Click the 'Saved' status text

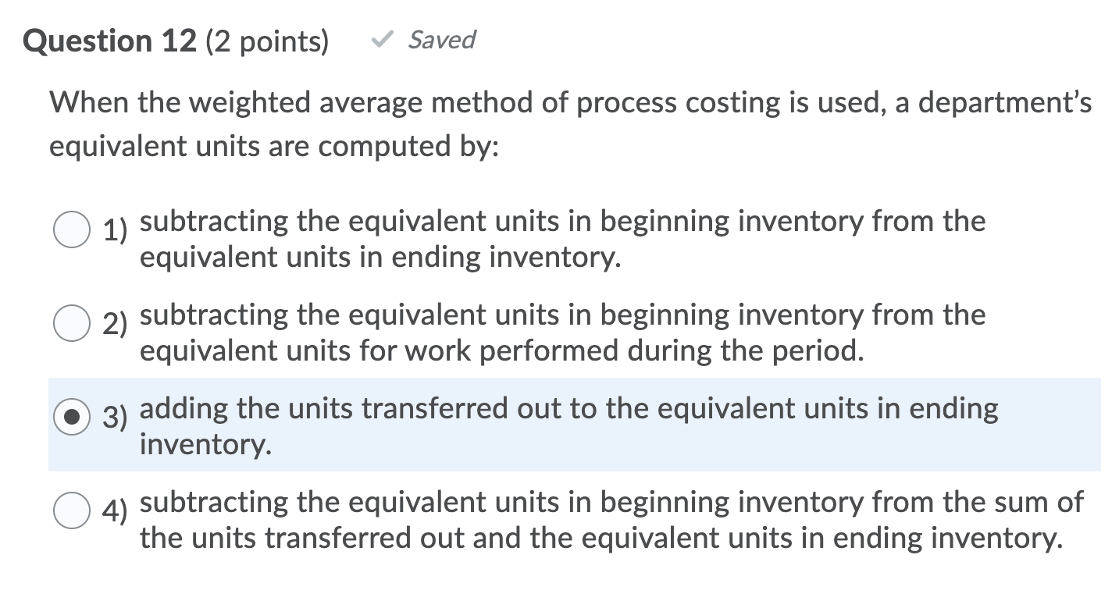tap(440, 41)
